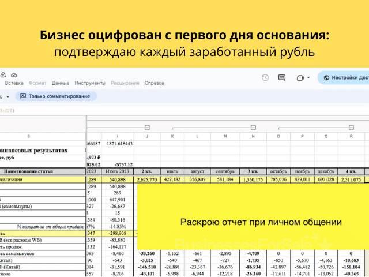The height and width of the screenshot is (277, 369).
Task: Open the comments panel icon
Action: click(282, 78)
